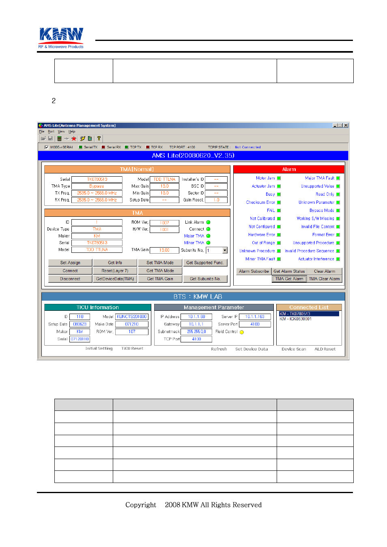Click the Set Assign button
Image resolution: width=387 pixels, height=547 pixels.
[x=70, y=263]
